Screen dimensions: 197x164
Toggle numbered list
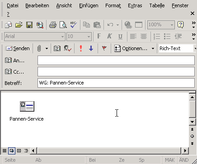click(x=157, y=36)
